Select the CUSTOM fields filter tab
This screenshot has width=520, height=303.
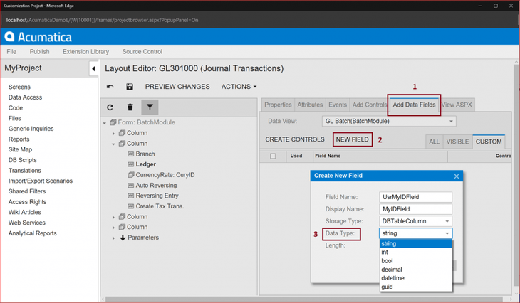pyautogui.click(x=489, y=142)
